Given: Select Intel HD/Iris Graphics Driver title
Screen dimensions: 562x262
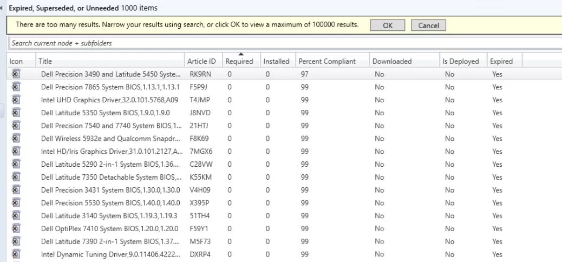Looking at the screenshot, I should [x=112, y=152].
